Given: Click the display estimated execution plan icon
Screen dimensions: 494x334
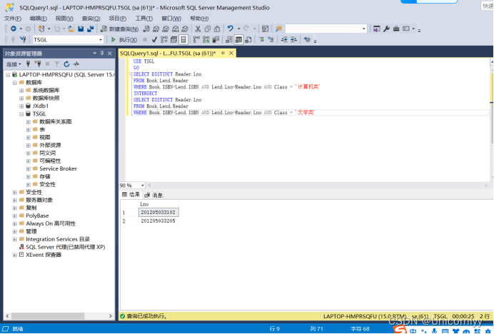Looking at the screenshot, I should click(x=163, y=40).
